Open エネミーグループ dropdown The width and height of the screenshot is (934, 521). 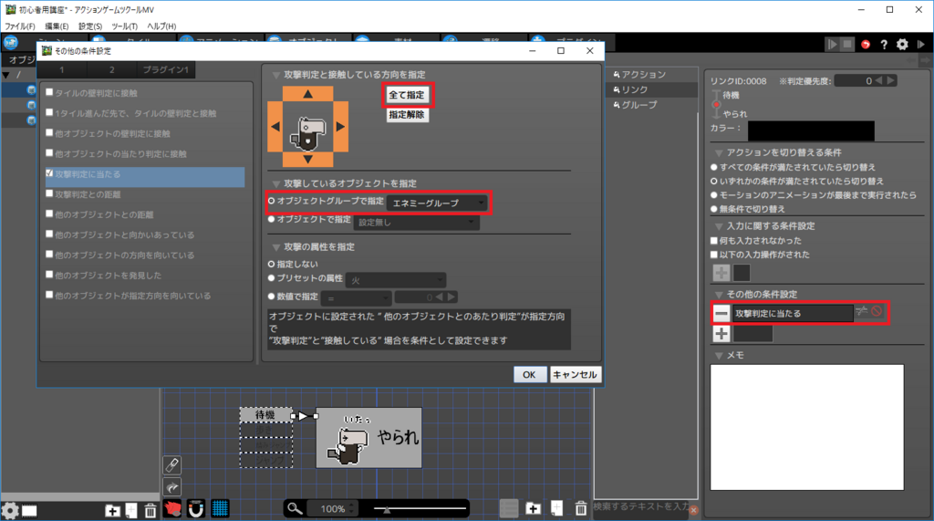pyautogui.click(x=437, y=203)
